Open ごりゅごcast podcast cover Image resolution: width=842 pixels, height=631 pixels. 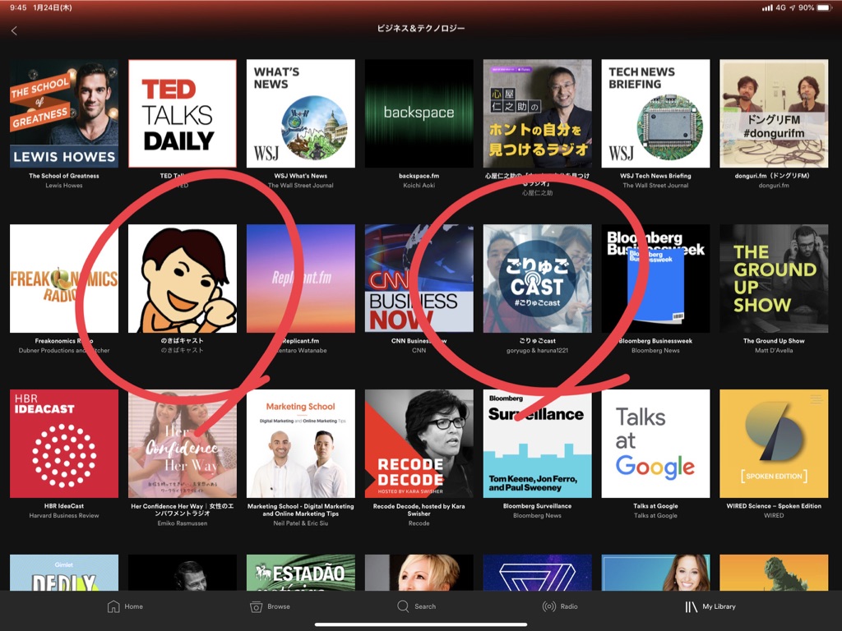(x=538, y=279)
